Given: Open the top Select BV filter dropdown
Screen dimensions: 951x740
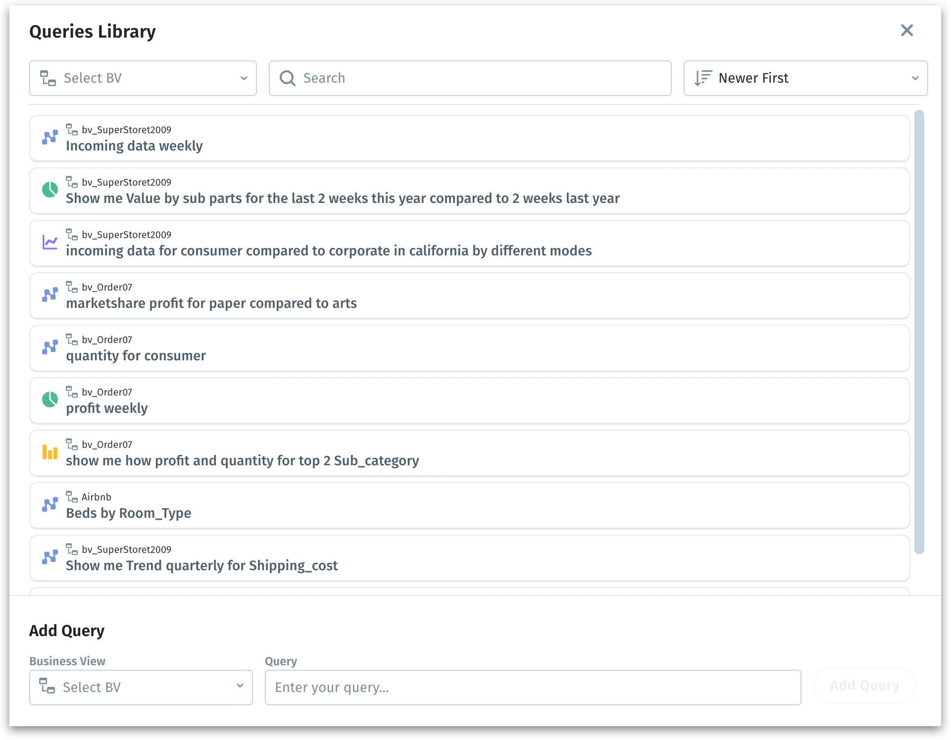Looking at the screenshot, I should (143, 78).
